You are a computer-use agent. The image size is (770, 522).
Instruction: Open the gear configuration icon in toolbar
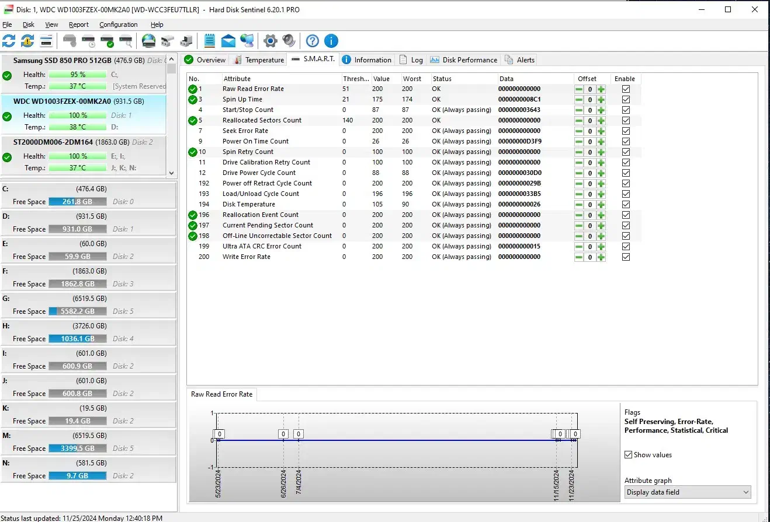[x=270, y=41]
